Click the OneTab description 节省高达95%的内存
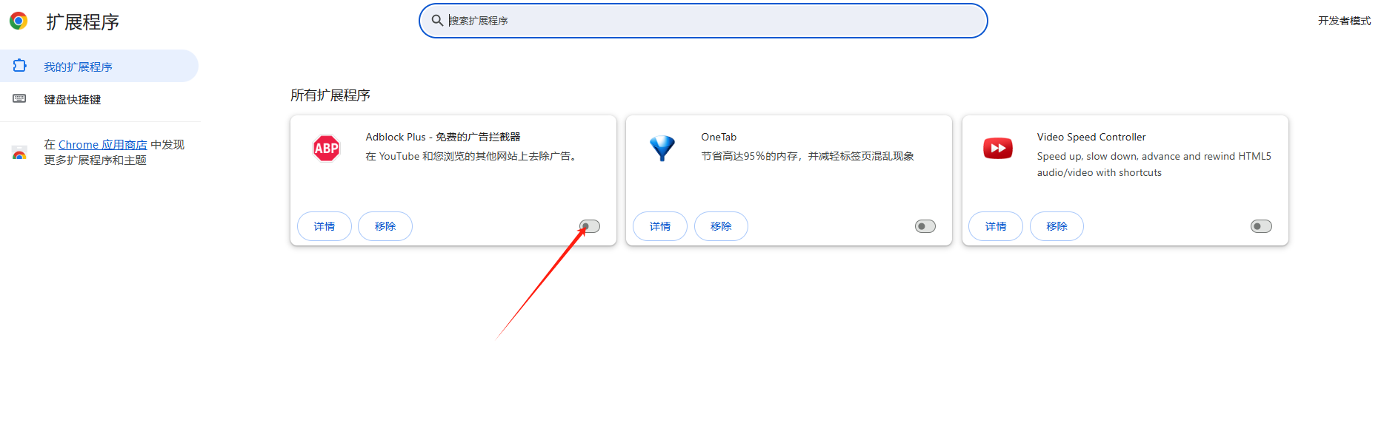 tap(808, 156)
